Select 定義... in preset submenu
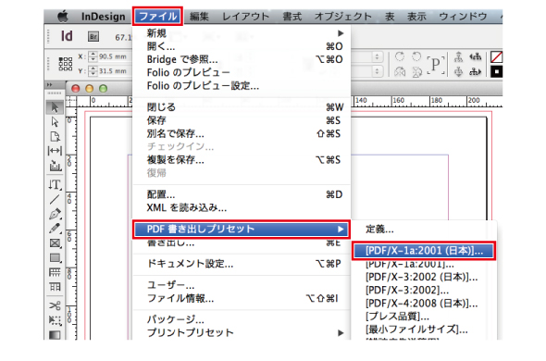Image resolution: width=546 pixels, height=361 pixels. pos(424,230)
